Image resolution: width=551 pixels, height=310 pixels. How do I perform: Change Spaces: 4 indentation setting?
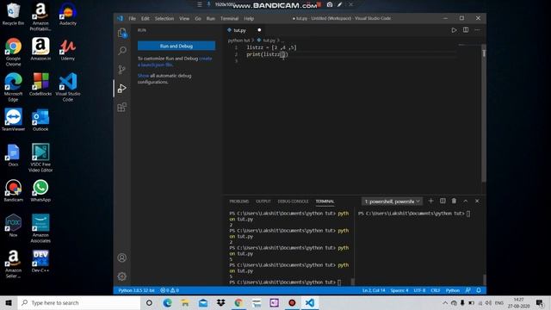point(399,290)
